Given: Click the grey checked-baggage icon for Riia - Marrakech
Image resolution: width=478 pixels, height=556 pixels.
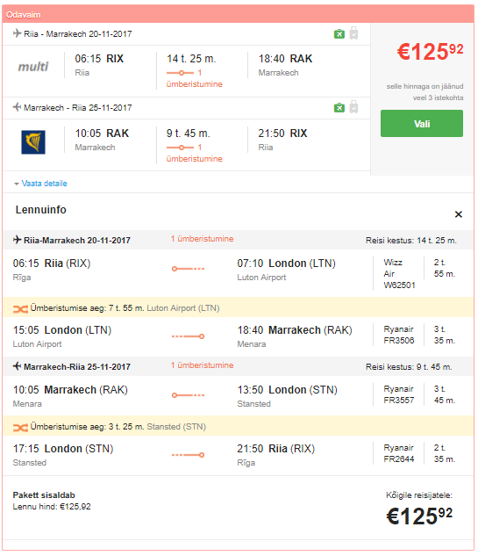Looking at the screenshot, I should (x=353, y=33).
